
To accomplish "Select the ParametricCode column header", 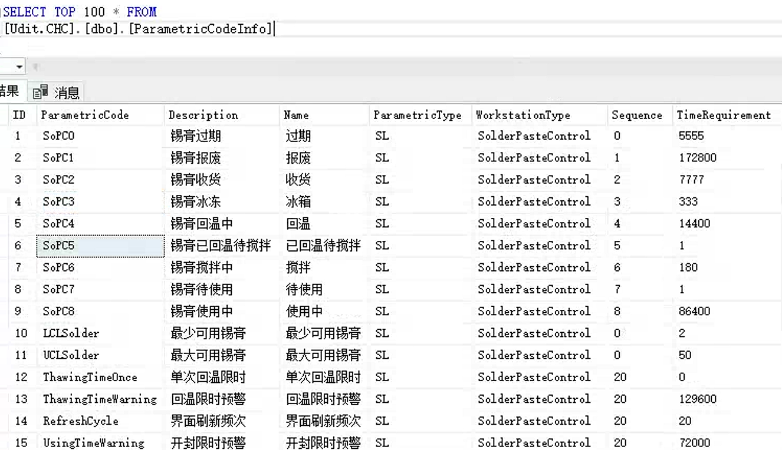I will [x=85, y=115].
